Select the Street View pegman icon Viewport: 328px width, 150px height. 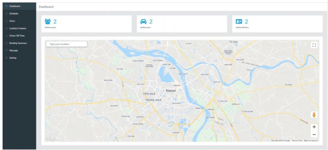point(314,115)
